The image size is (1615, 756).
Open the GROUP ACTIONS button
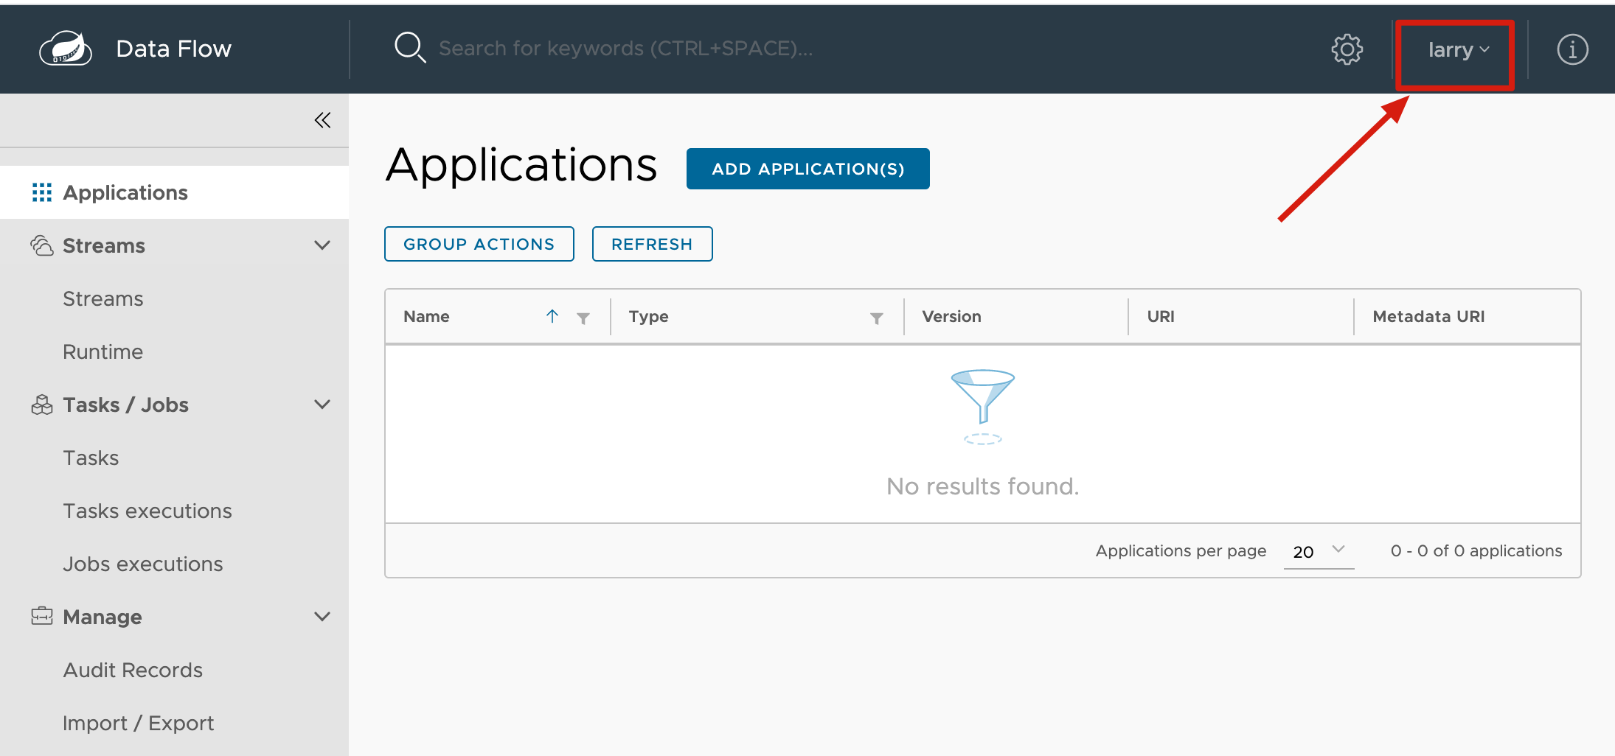479,244
